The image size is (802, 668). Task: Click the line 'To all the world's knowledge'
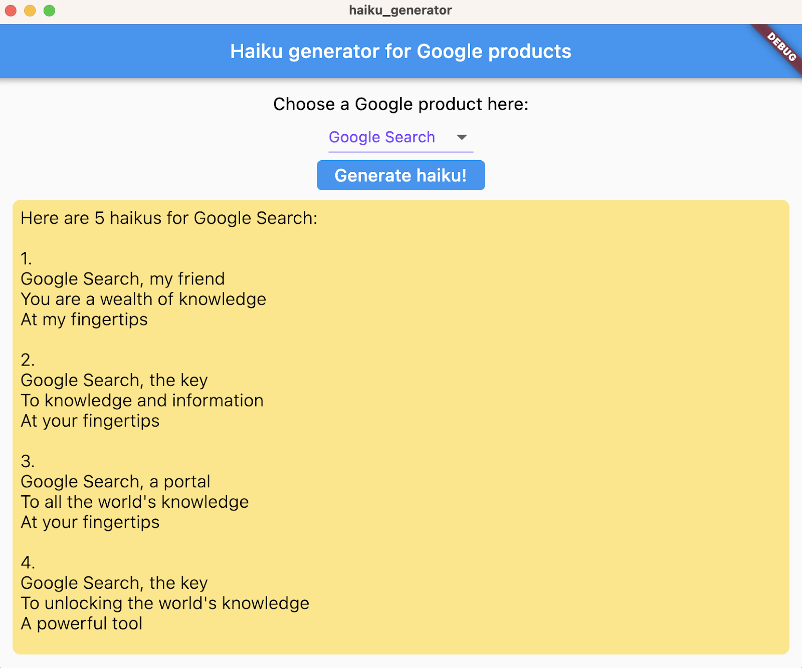135,502
